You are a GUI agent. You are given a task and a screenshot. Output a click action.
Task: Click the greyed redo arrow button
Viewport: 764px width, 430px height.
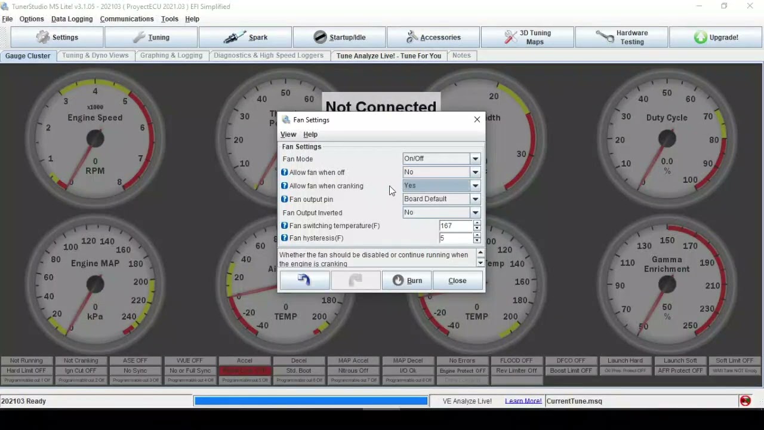356,281
